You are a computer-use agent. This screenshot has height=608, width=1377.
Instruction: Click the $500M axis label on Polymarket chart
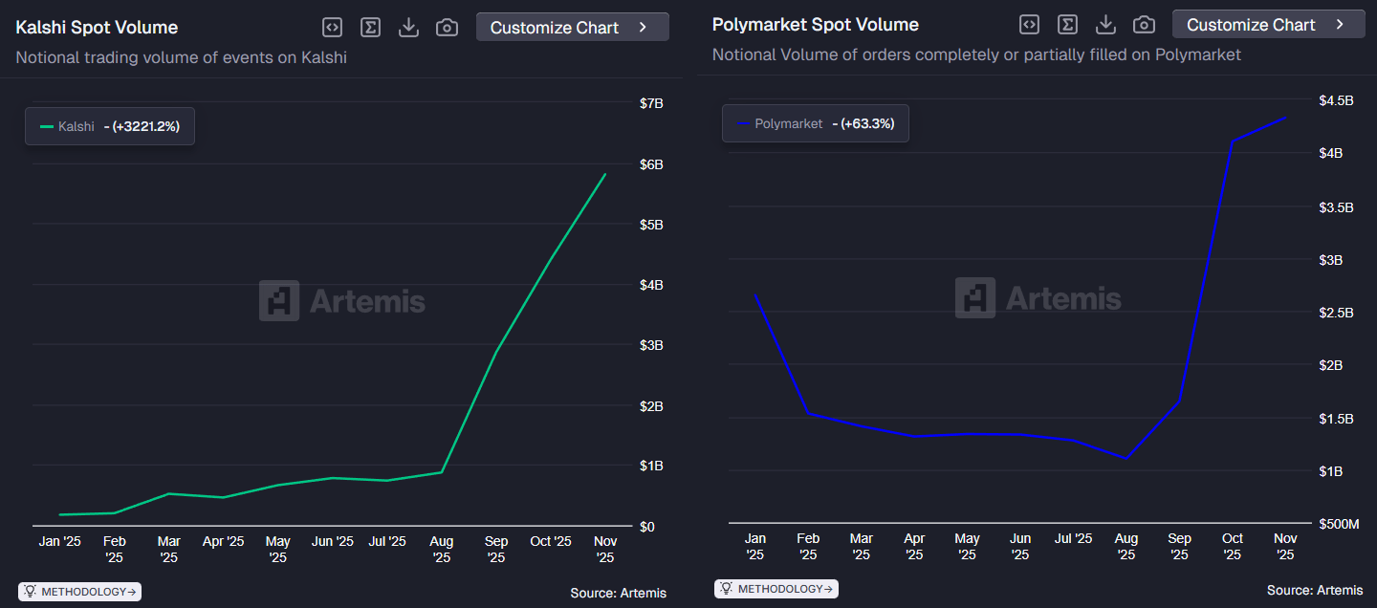point(1338,524)
